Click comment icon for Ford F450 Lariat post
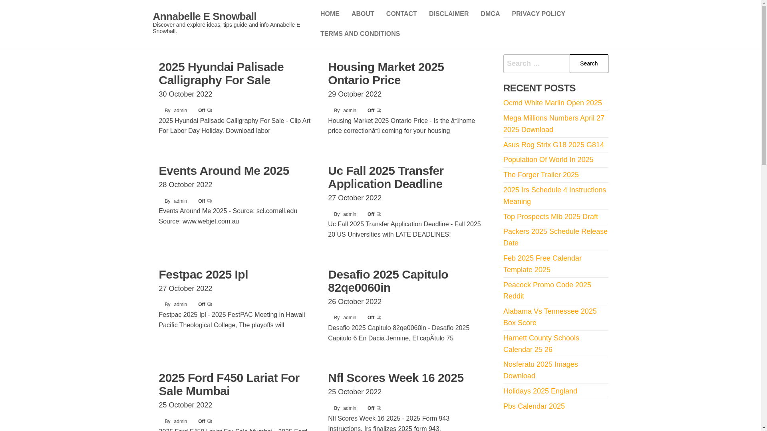The width and height of the screenshot is (767, 431). tap(210, 421)
